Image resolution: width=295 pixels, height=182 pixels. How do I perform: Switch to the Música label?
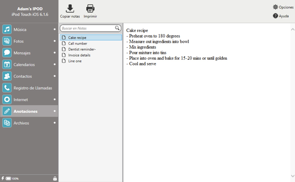coord(20,30)
